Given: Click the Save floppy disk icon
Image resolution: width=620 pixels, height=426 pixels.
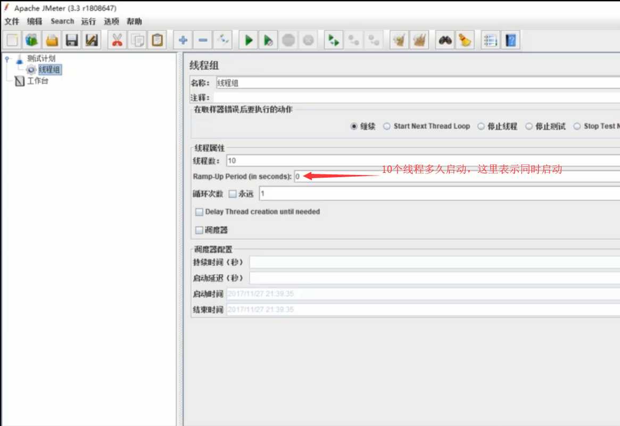Looking at the screenshot, I should pos(71,40).
